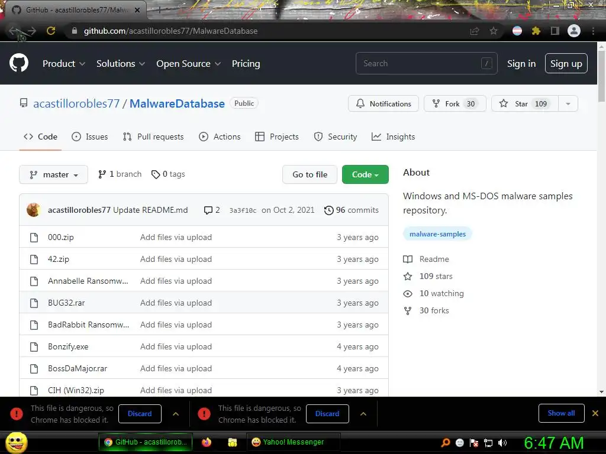This screenshot has height=454, width=606.
Task: Open the Chrome profile avatar
Action: (x=574, y=31)
